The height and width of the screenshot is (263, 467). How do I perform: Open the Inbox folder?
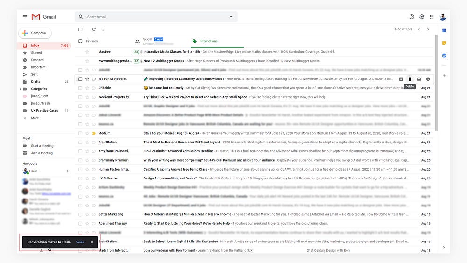[44, 46]
